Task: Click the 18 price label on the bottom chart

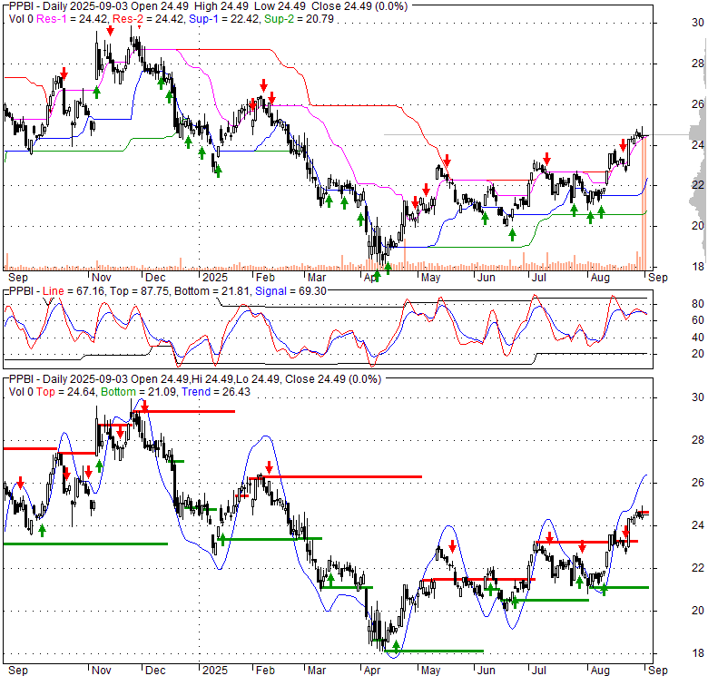Action: pos(698,652)
